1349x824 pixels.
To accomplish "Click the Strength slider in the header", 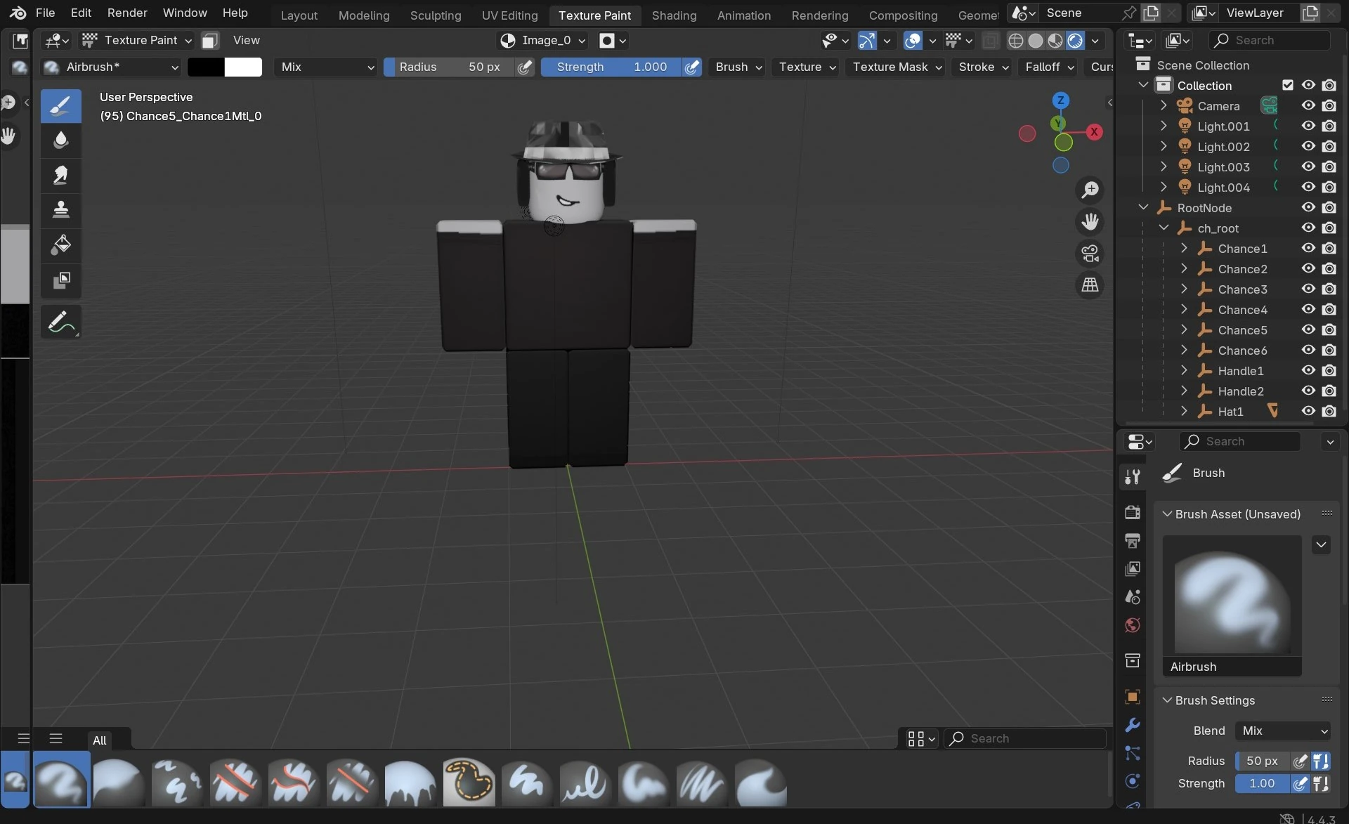I will pyautogui.click(x=610, y=67).
